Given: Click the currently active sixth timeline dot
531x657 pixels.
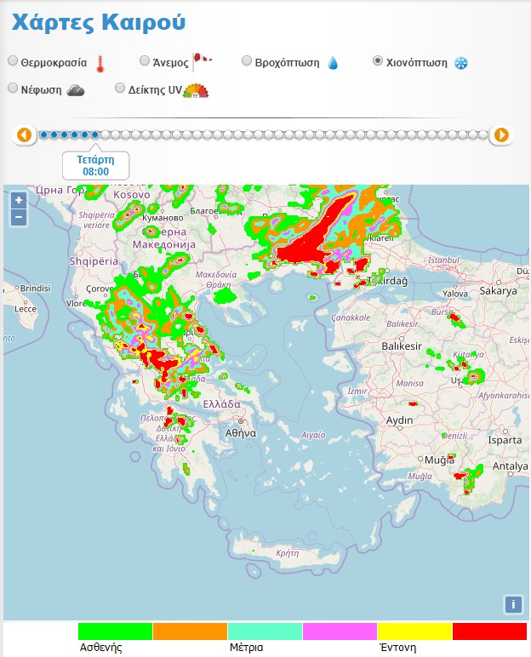Looking at the screenshot, I should point(95,135).
